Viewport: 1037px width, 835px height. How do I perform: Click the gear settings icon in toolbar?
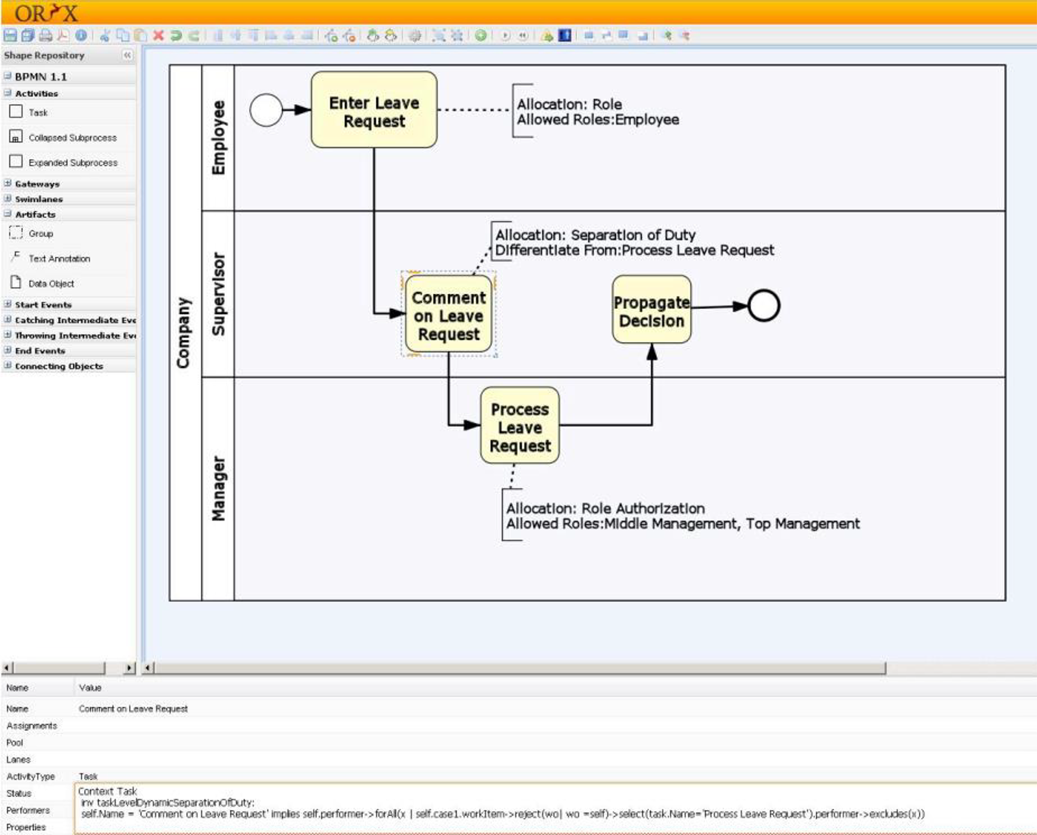415,36
